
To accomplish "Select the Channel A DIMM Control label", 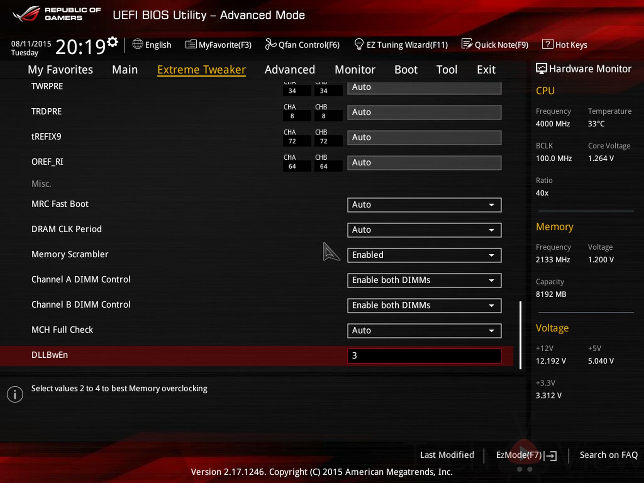I will 81,280.
